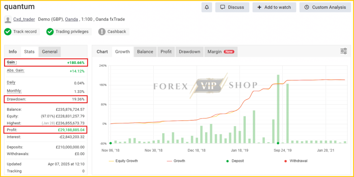The height and width of the screenshot is (177, 354).
Task: Select the Balance chart tab
Action: 145,52
